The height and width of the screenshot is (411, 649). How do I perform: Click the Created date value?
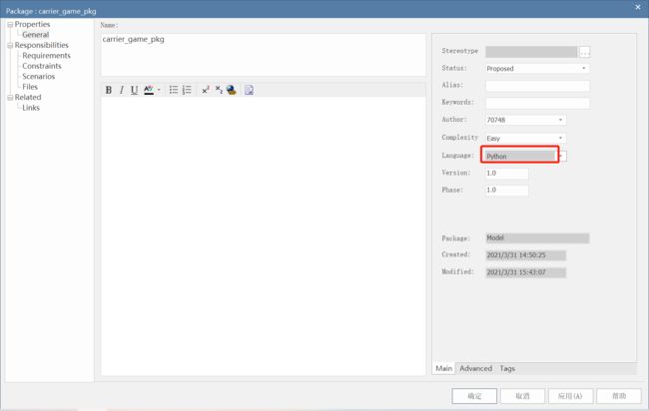(x=525, y=255)
